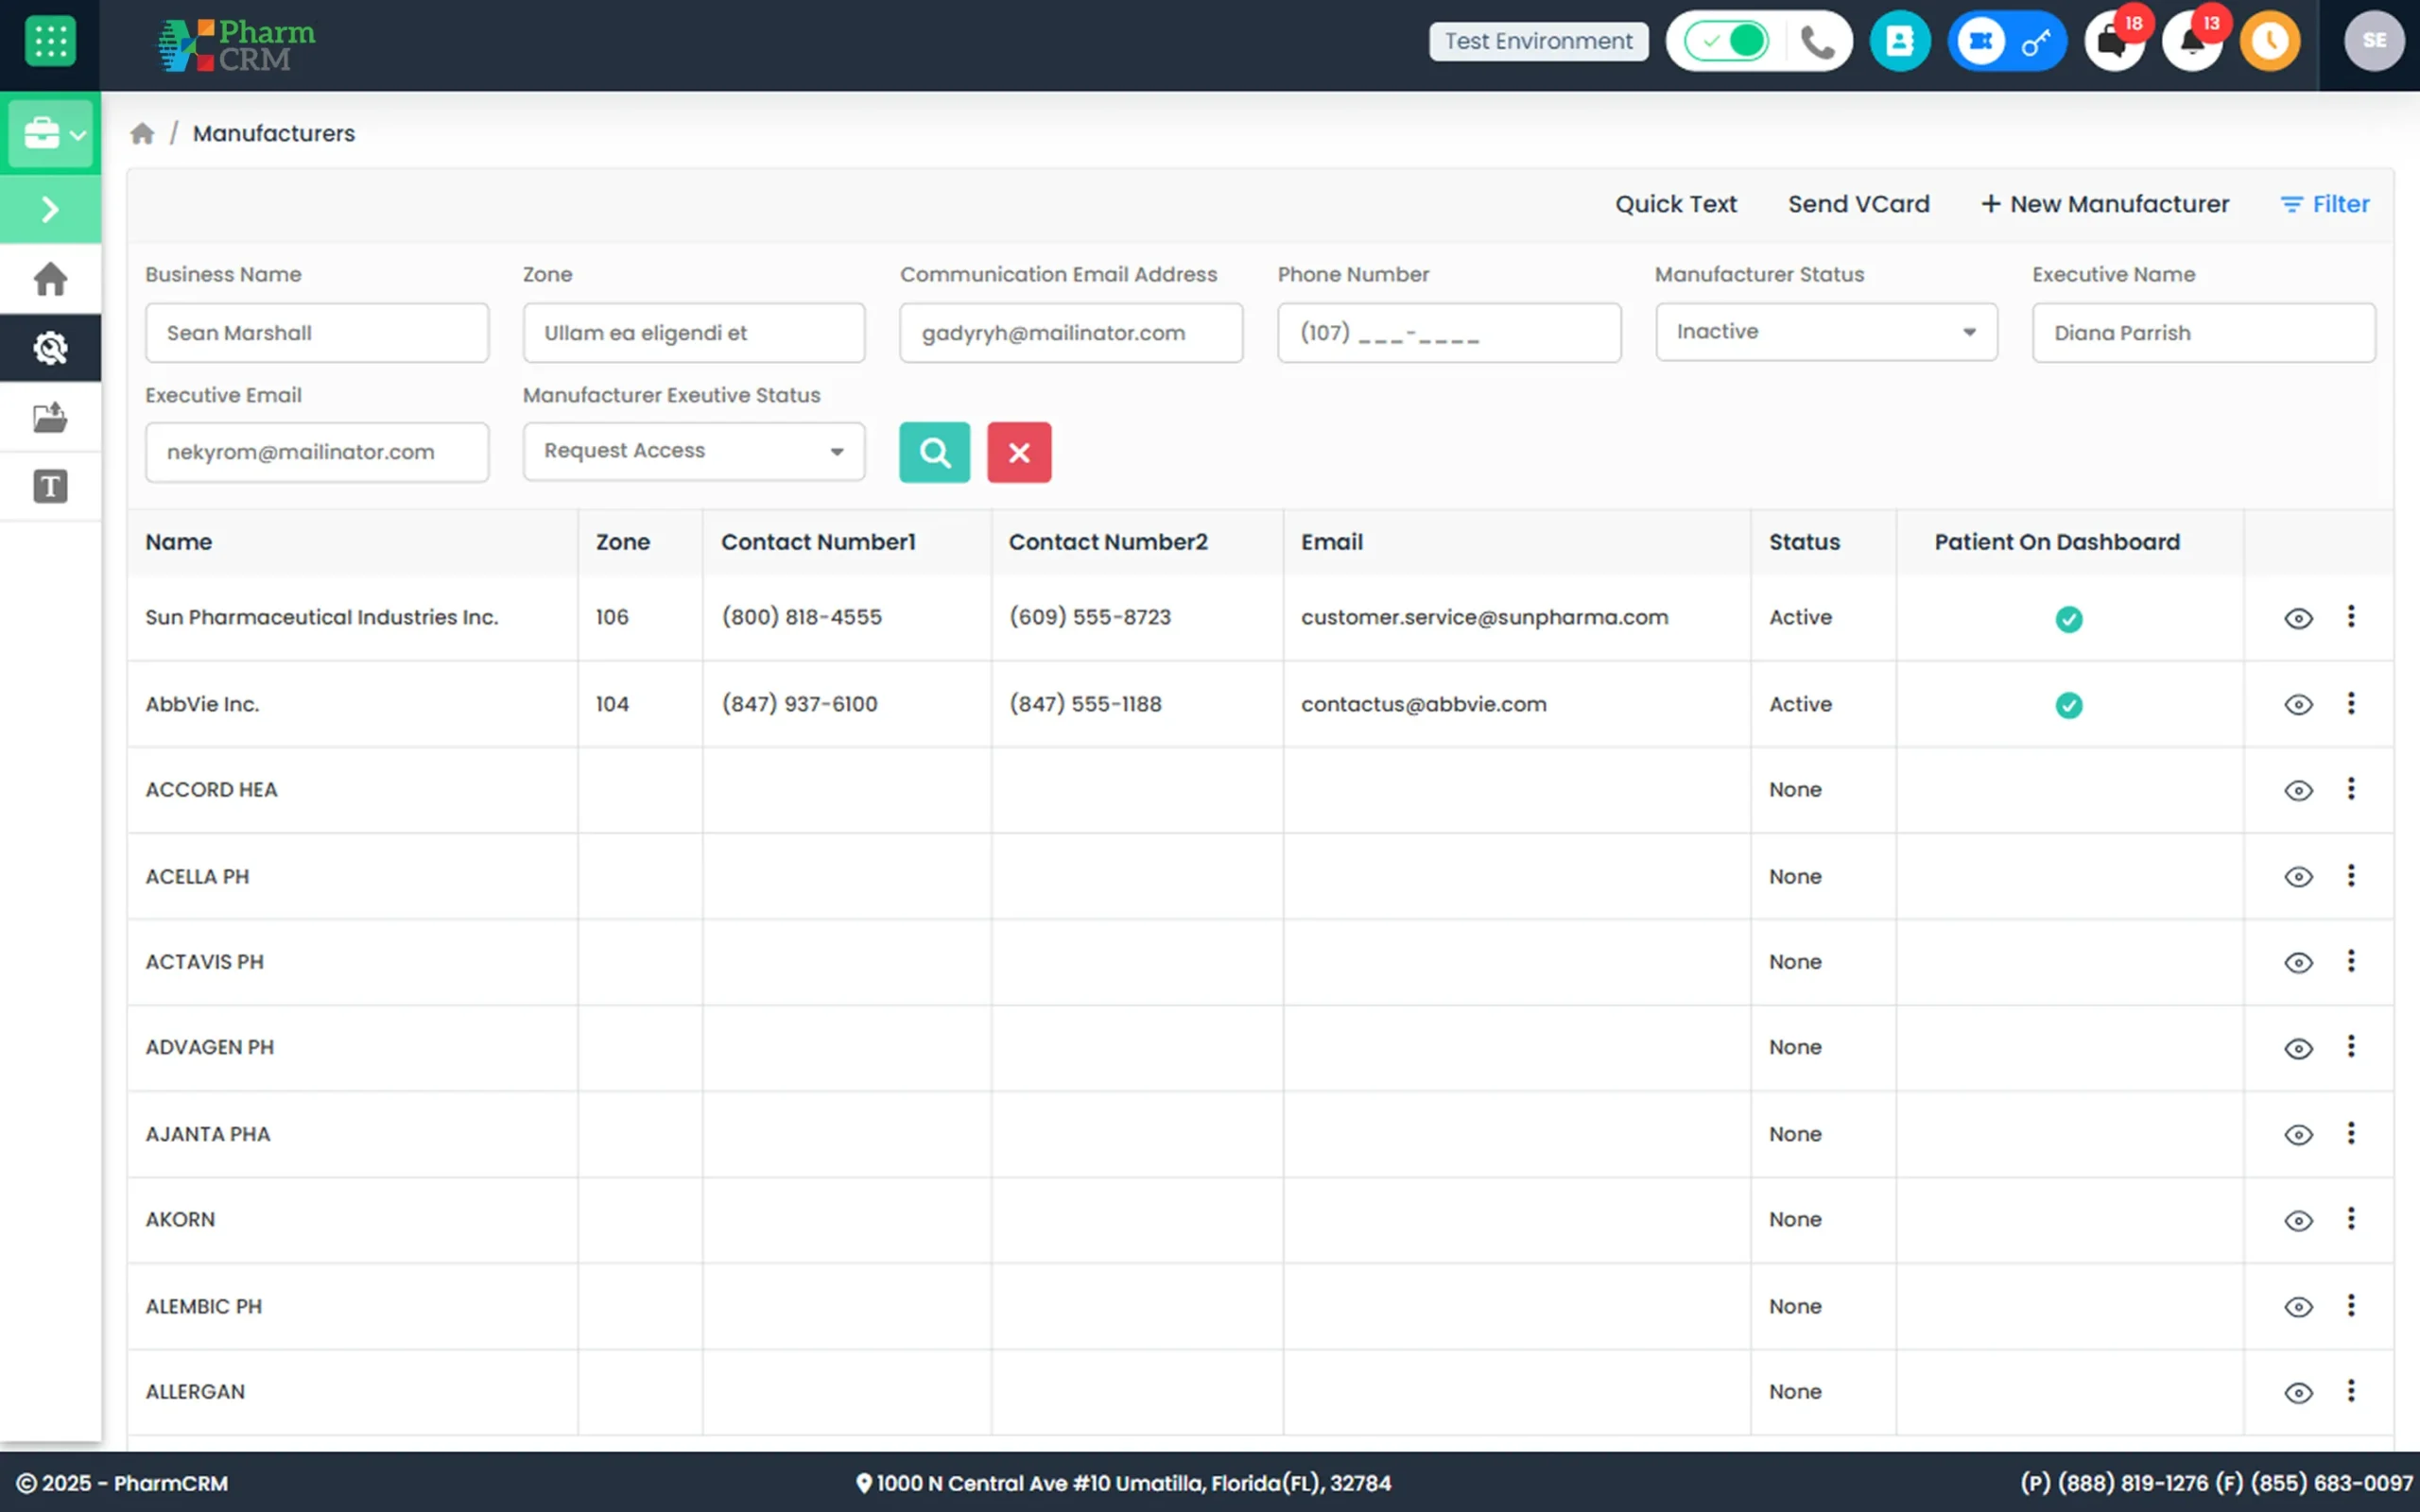2420x1512 pixels.
Task: View AKORN details eye icon
Action: (2298, 1220)
